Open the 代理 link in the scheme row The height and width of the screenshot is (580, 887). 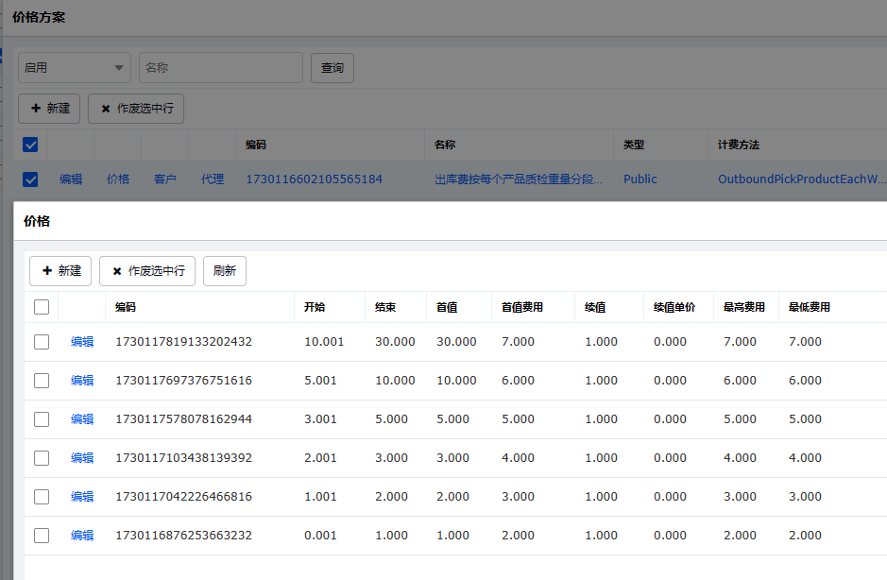(213, 179)
